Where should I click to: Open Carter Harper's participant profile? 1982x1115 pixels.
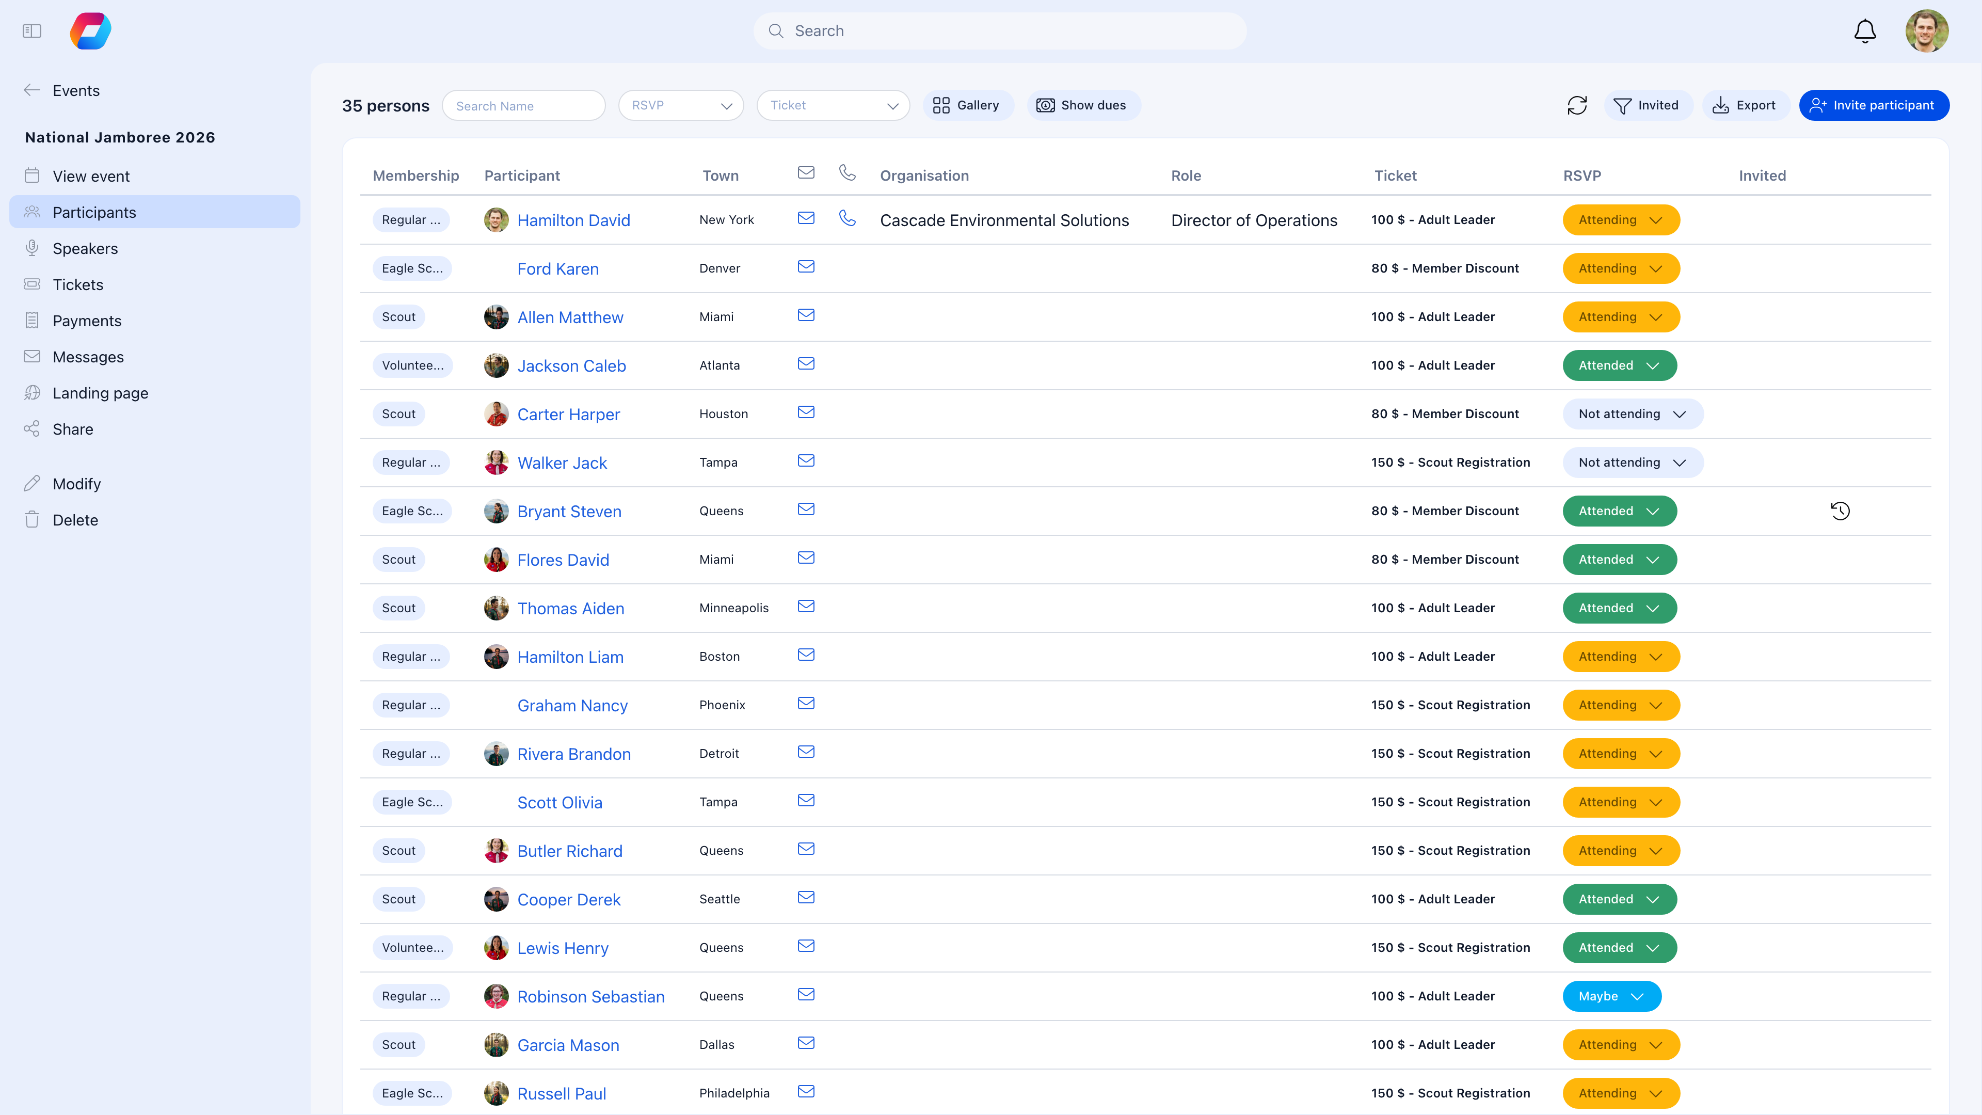tap(569, 414)
